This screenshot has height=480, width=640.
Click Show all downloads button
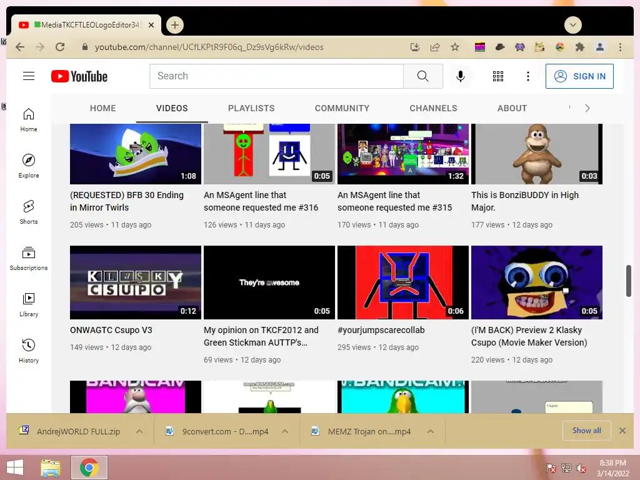(x=586, y=431)
